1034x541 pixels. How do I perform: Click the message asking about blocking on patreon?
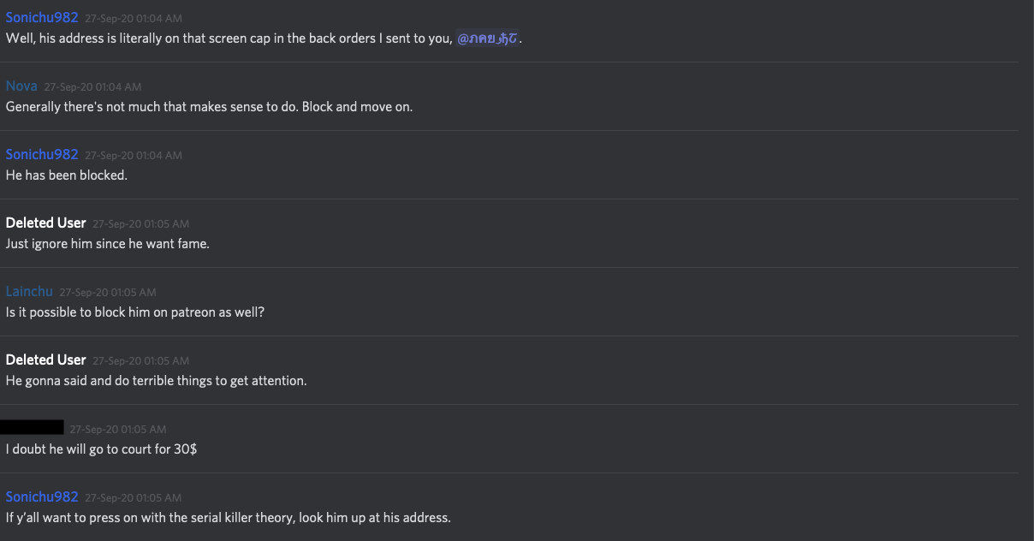pyautogui.click(x=135, y=312)
